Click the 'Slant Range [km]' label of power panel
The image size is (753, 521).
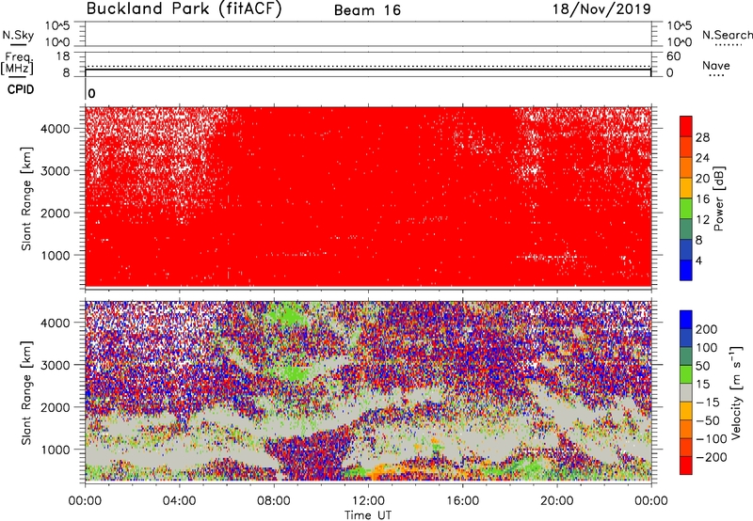[x=26, y=198]
